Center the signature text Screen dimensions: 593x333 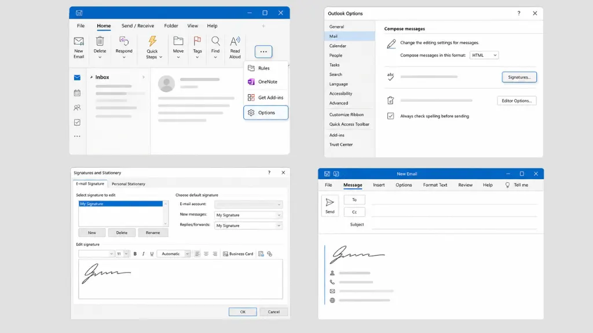click(206, 254)
